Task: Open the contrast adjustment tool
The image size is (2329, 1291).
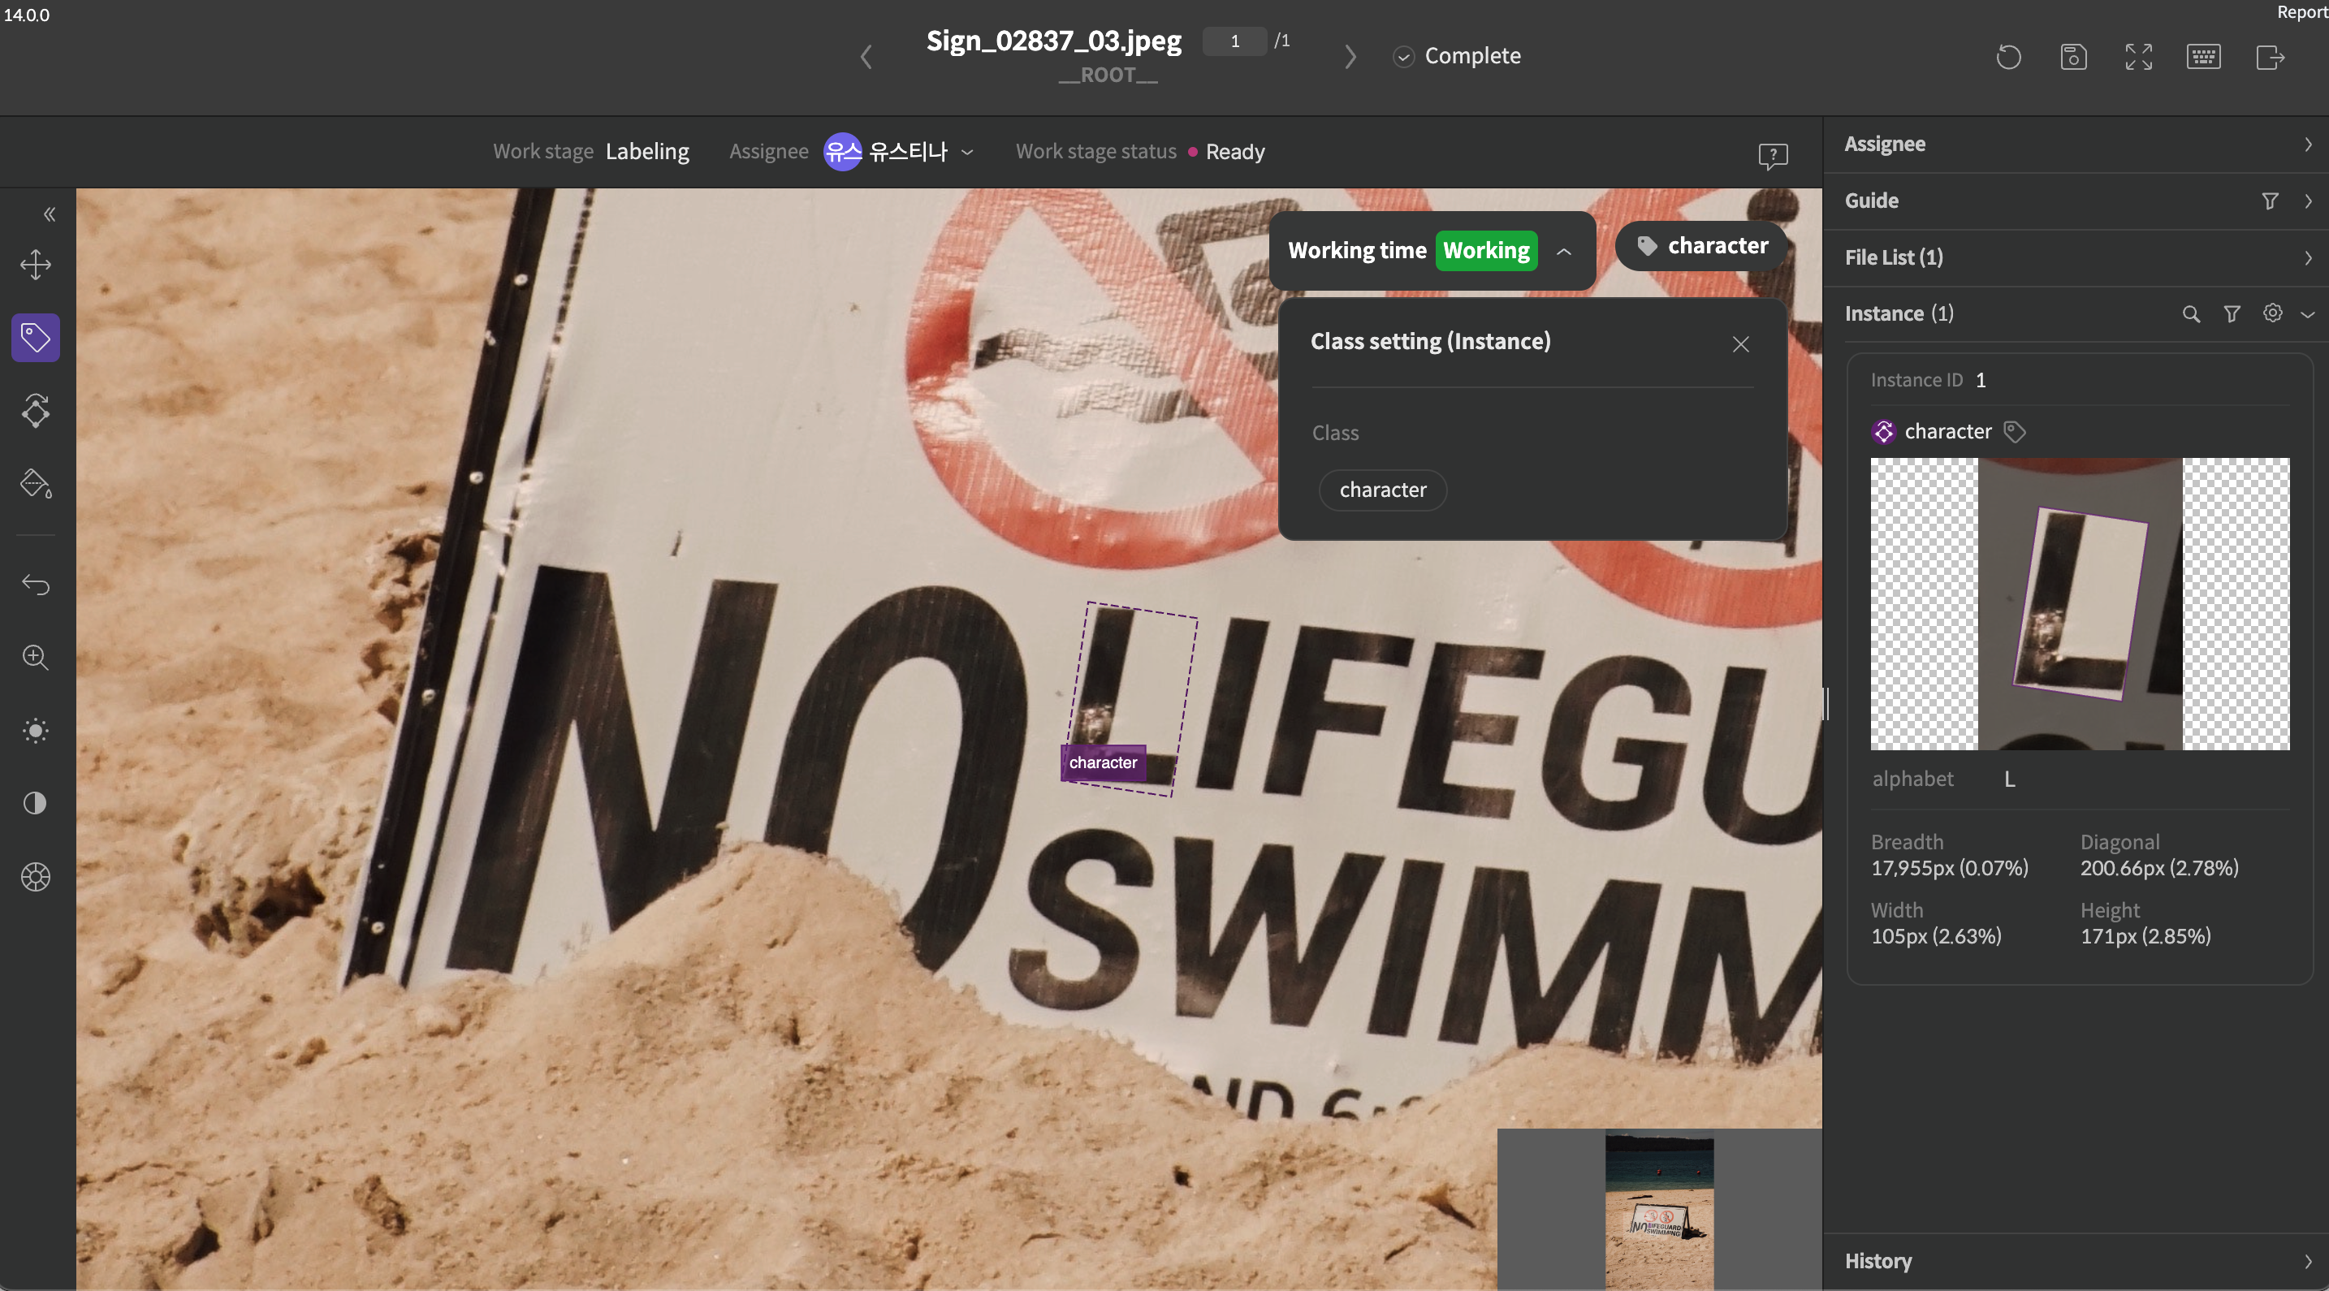Action: click(x=35, y=803)
